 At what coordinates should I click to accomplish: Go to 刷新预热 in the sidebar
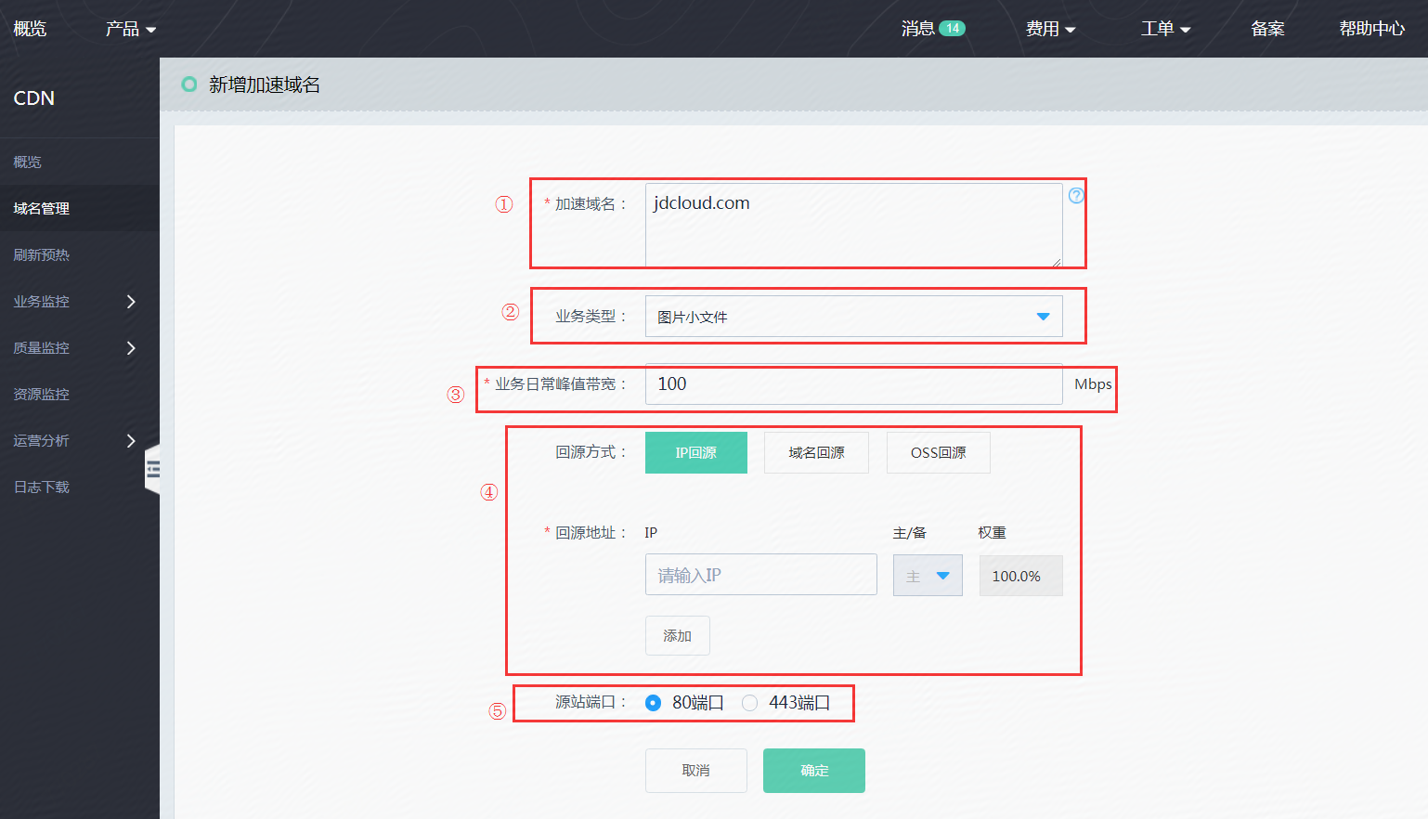click(x=42, y=255)
